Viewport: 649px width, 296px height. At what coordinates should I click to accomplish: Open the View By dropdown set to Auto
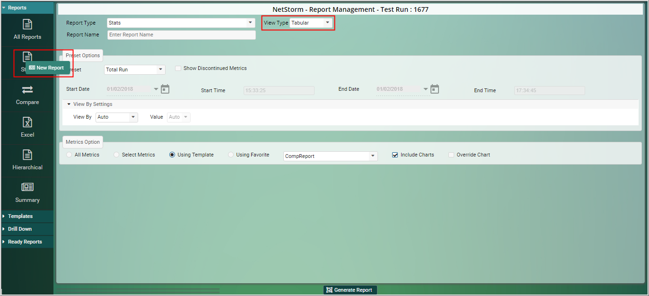click(x=117, y=117)
